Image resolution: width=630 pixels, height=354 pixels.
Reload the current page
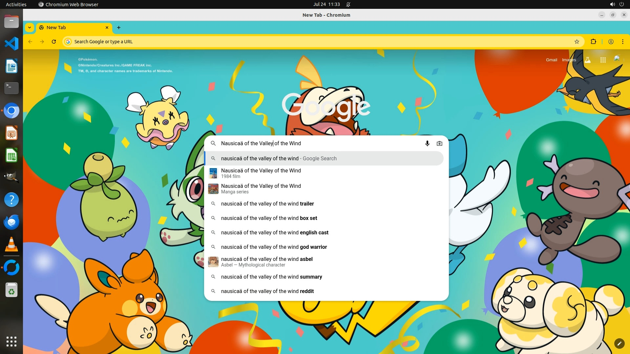coord(54,42)
